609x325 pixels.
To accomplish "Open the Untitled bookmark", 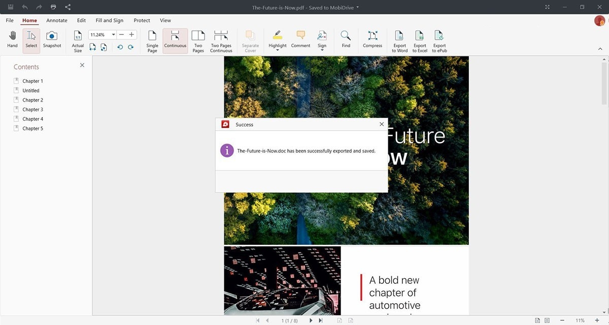I will pyautogui.click(x=30, y=90).
